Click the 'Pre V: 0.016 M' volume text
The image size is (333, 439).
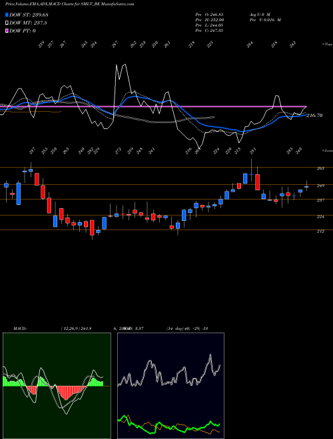(265, 20)
